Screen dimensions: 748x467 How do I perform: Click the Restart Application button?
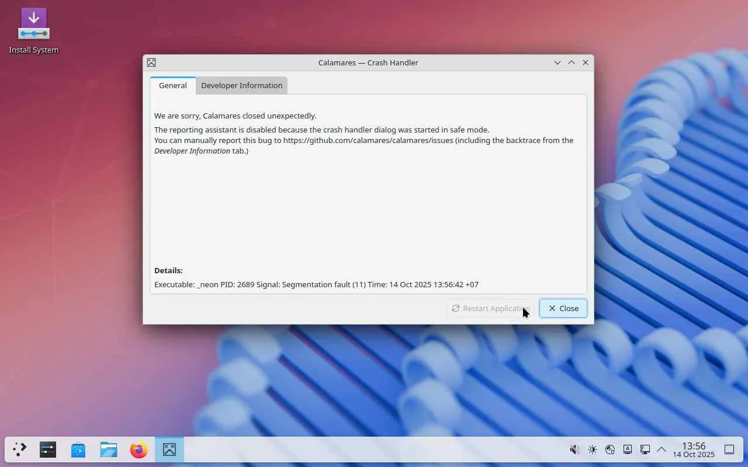point(490,308)
